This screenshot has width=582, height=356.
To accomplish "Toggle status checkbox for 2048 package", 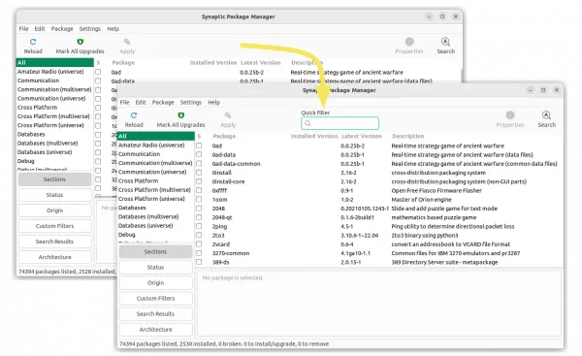I will [x=199, y=209].
